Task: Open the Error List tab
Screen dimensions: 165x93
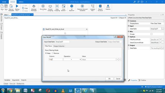Action: click(12, 83)
